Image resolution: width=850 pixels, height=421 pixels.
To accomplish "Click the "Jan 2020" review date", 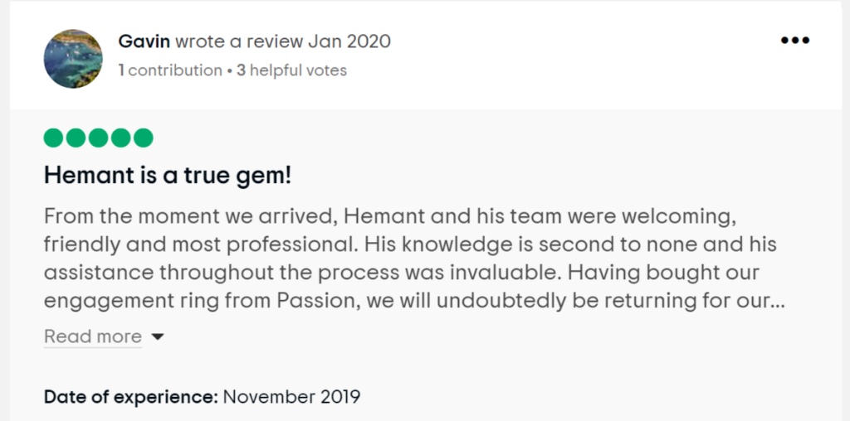I will (x=349, y=41).
